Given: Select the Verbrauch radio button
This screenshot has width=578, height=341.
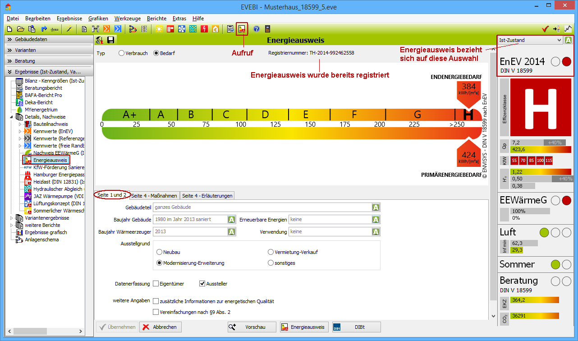Looking at the screenshot, I should tap(121, 53).
